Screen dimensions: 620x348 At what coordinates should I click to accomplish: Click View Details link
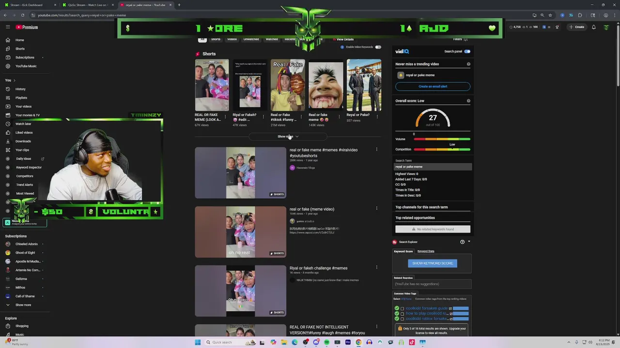click(343, 39)
